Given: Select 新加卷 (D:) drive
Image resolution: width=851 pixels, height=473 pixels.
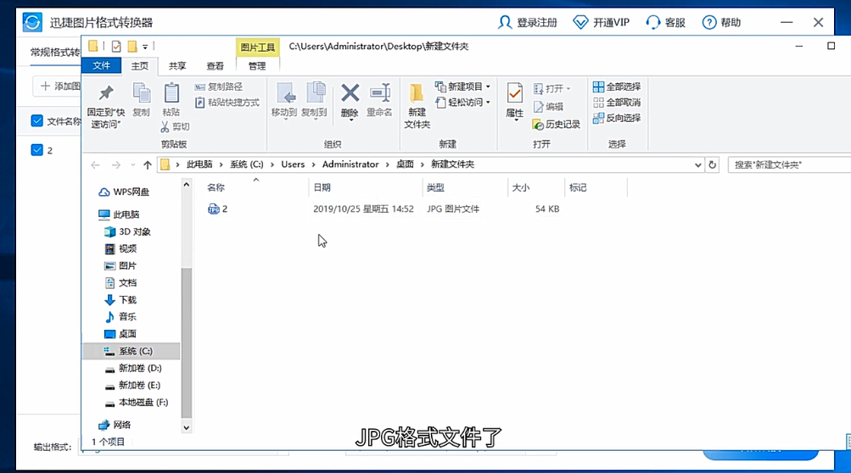Looking at the screenshot, I should pos(133,368).
